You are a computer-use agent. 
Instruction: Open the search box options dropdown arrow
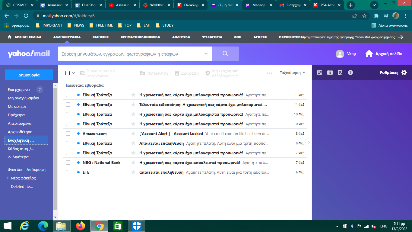coord(206,54)
